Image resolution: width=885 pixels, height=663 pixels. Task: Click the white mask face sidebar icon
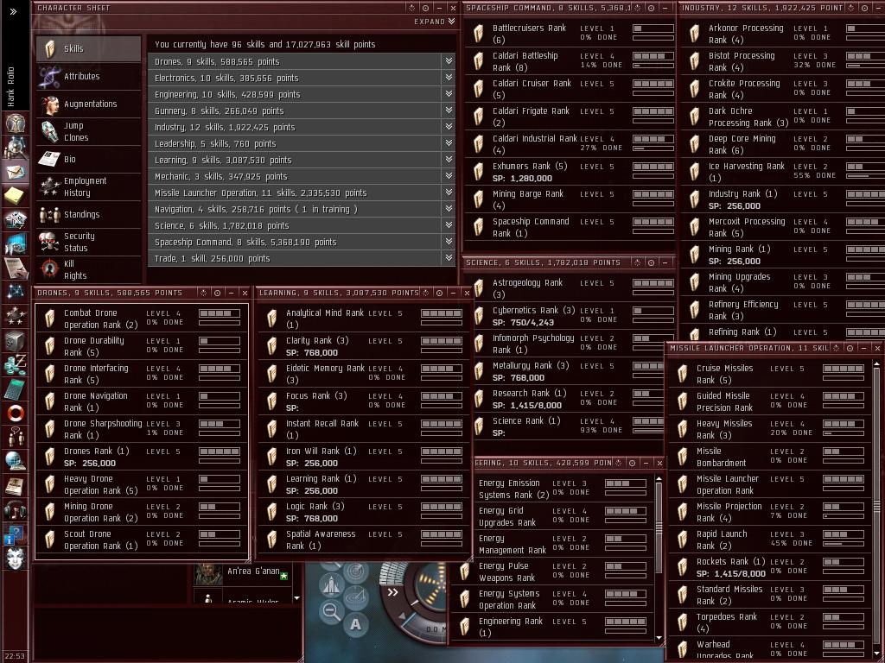click(15, 559)
